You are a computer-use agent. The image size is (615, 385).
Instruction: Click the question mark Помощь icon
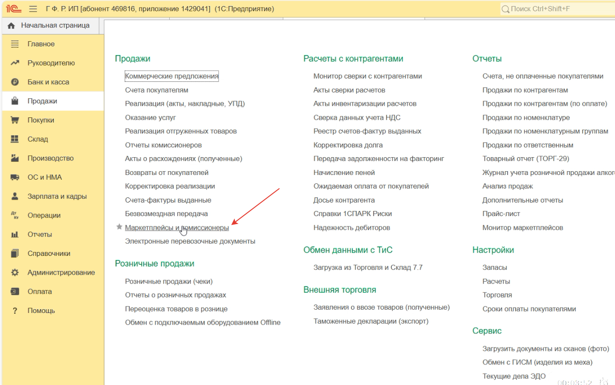[15, 311]
